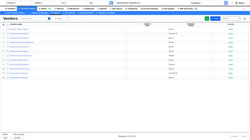Open Bluepeak Wireless Supply vendor link
The image size is (250, 140).
pyautogui.click(x=19, y=29)
